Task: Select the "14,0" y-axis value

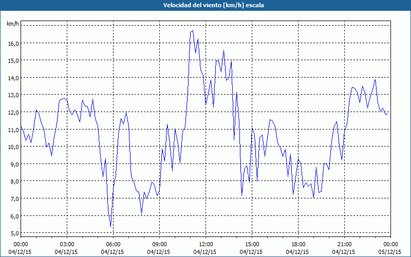Action: (13, 78)
